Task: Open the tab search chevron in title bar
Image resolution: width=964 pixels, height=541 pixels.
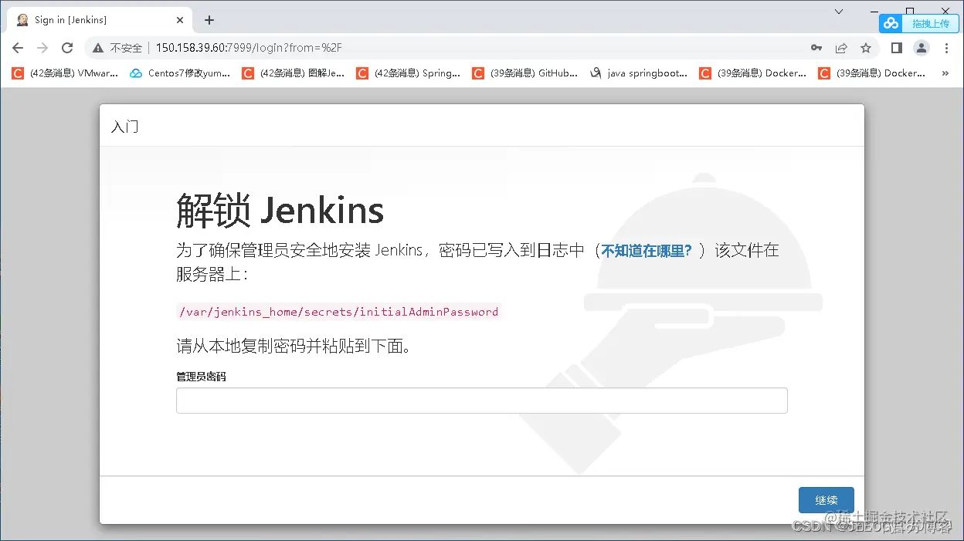Action: [840, 12]
